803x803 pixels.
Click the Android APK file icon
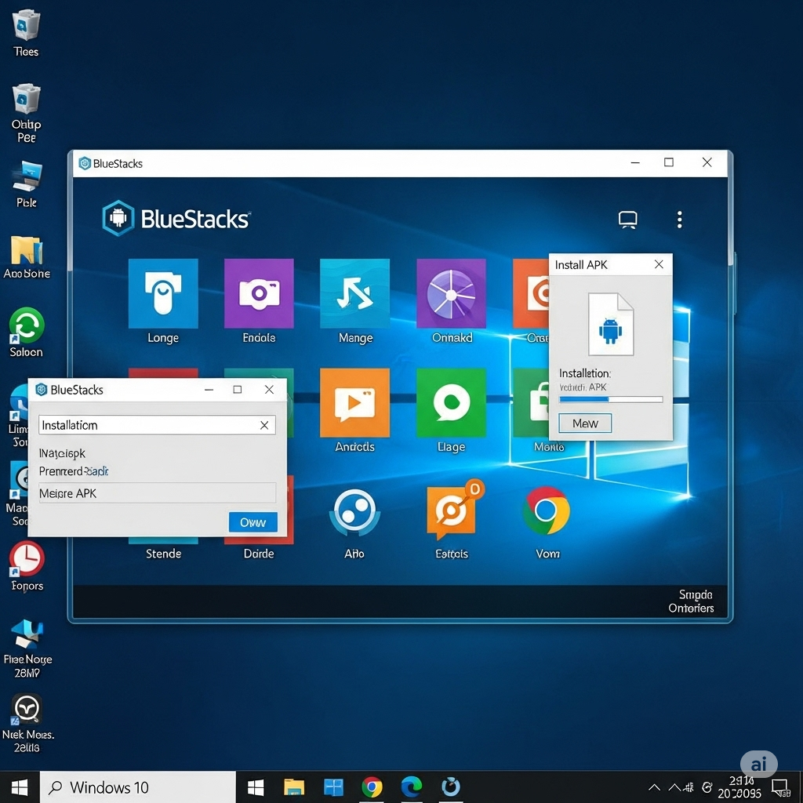[610, 324]
